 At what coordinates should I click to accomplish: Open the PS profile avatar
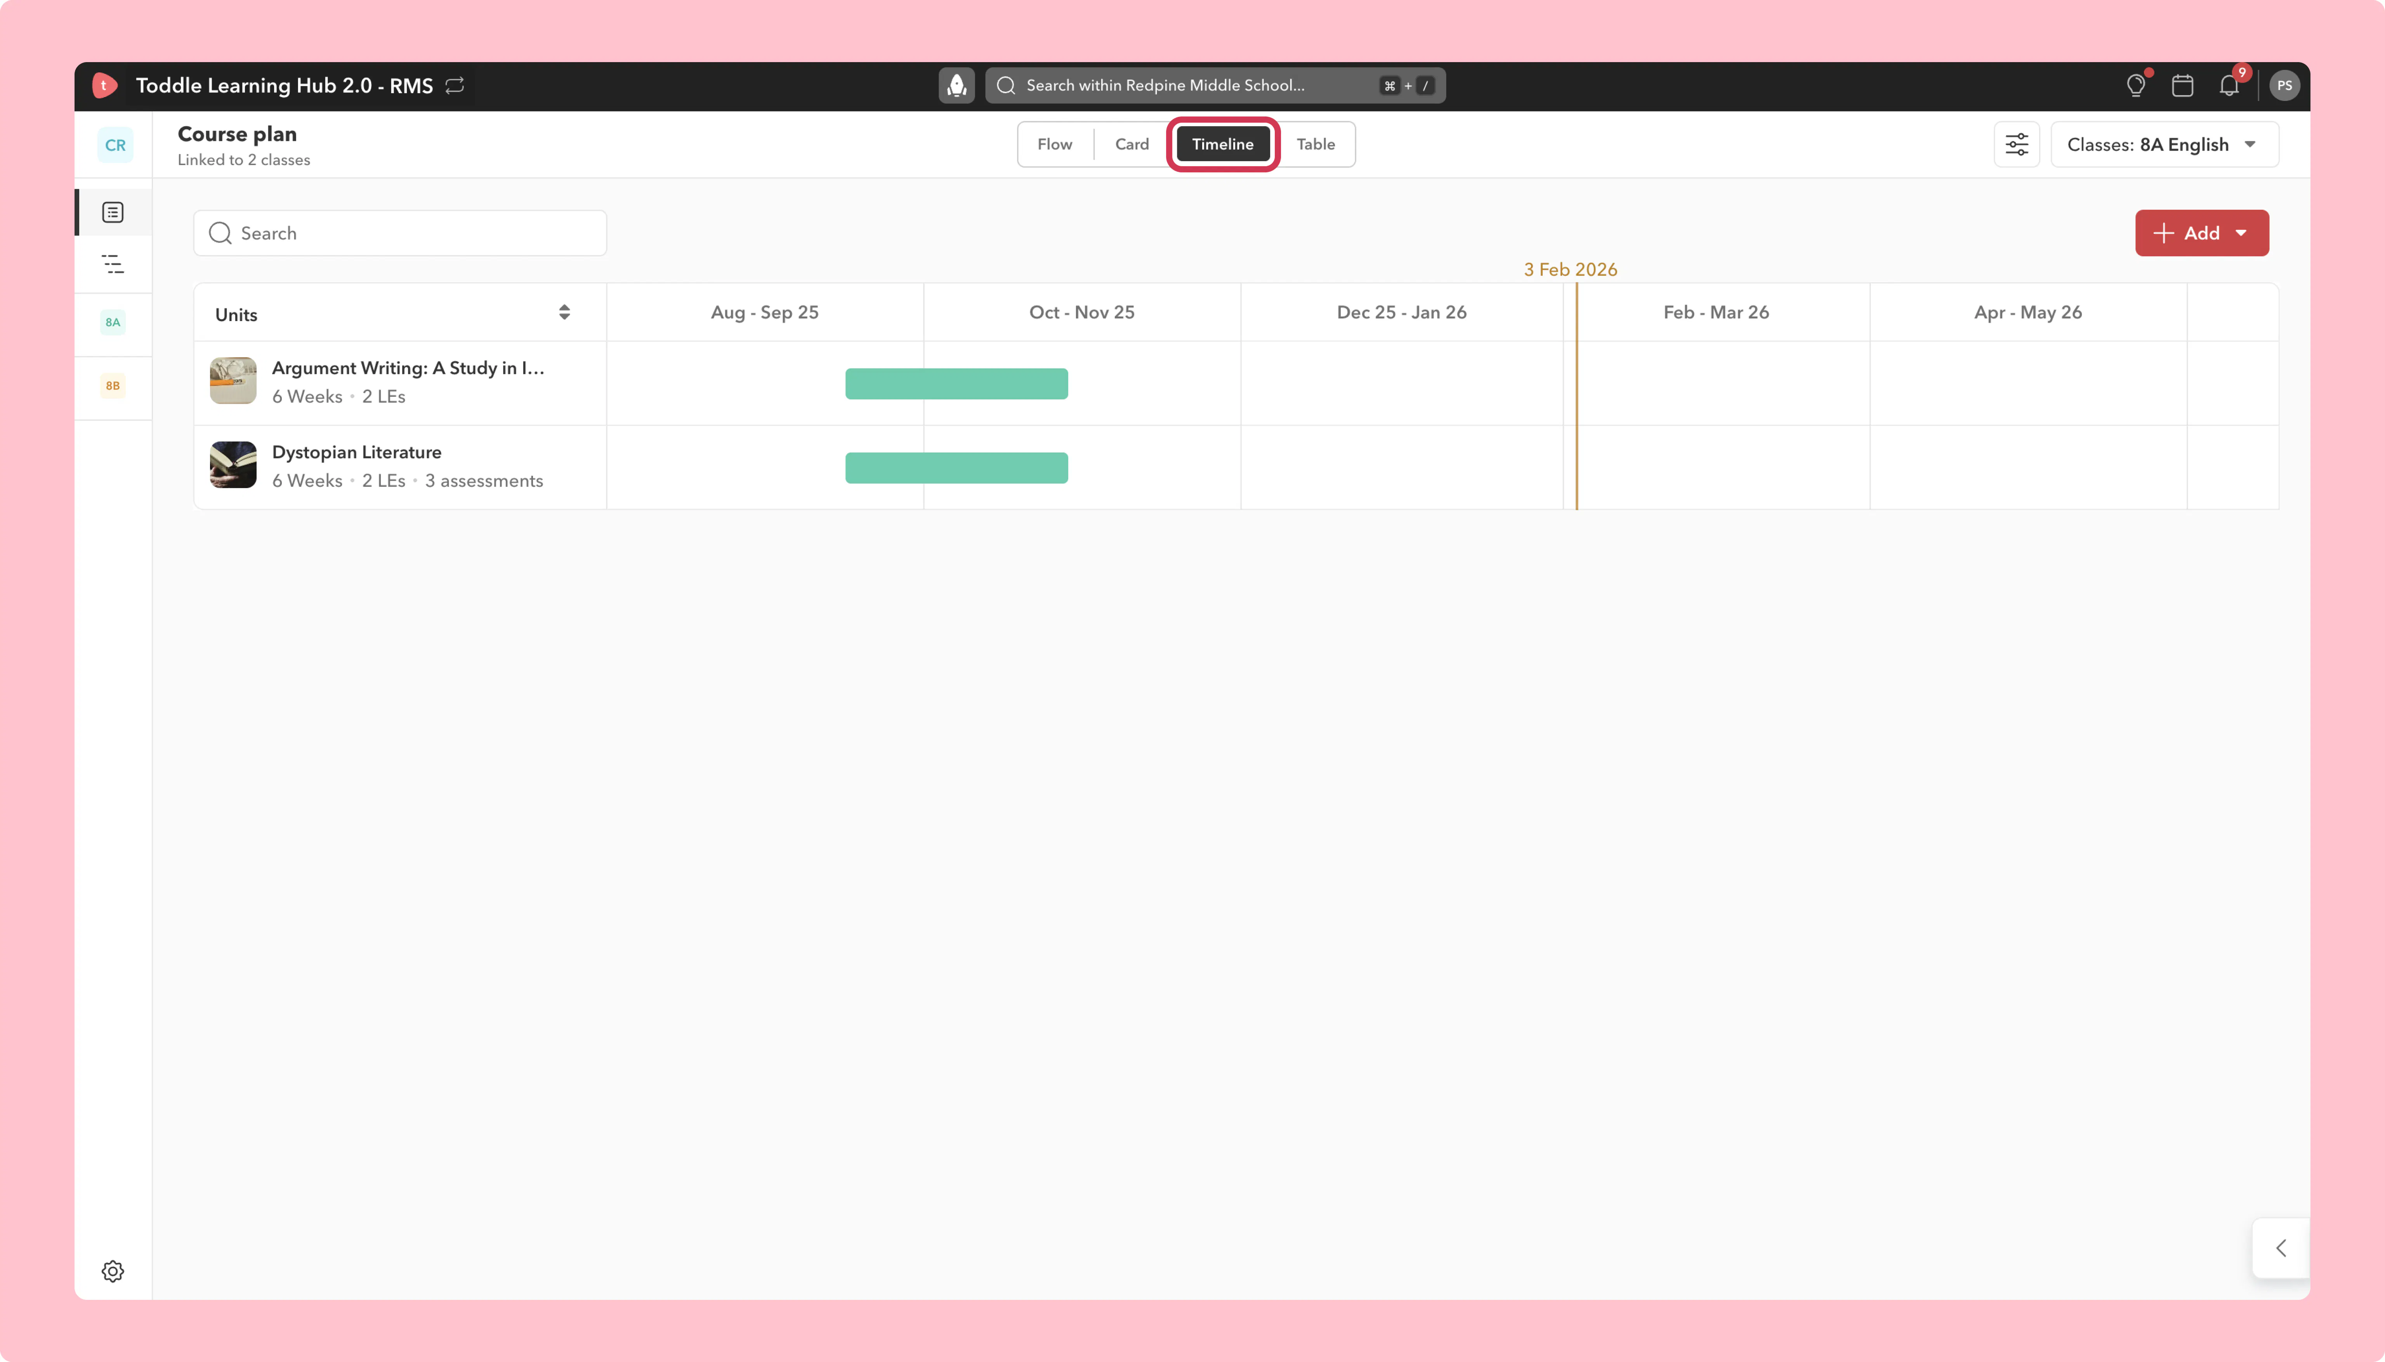pyautogui.click(x=2285, y=85)
